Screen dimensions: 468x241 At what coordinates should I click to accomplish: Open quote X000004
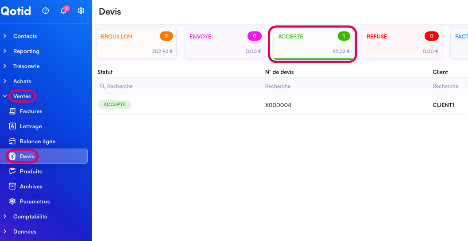click(x=278, y=105)
